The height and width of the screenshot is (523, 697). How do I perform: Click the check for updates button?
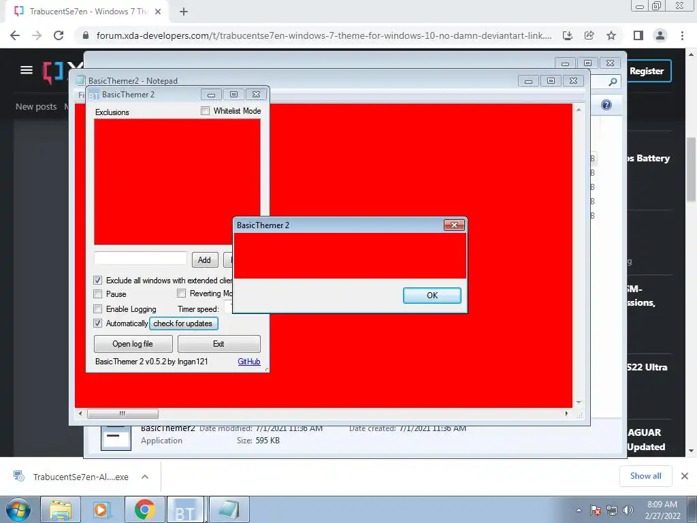183,323
